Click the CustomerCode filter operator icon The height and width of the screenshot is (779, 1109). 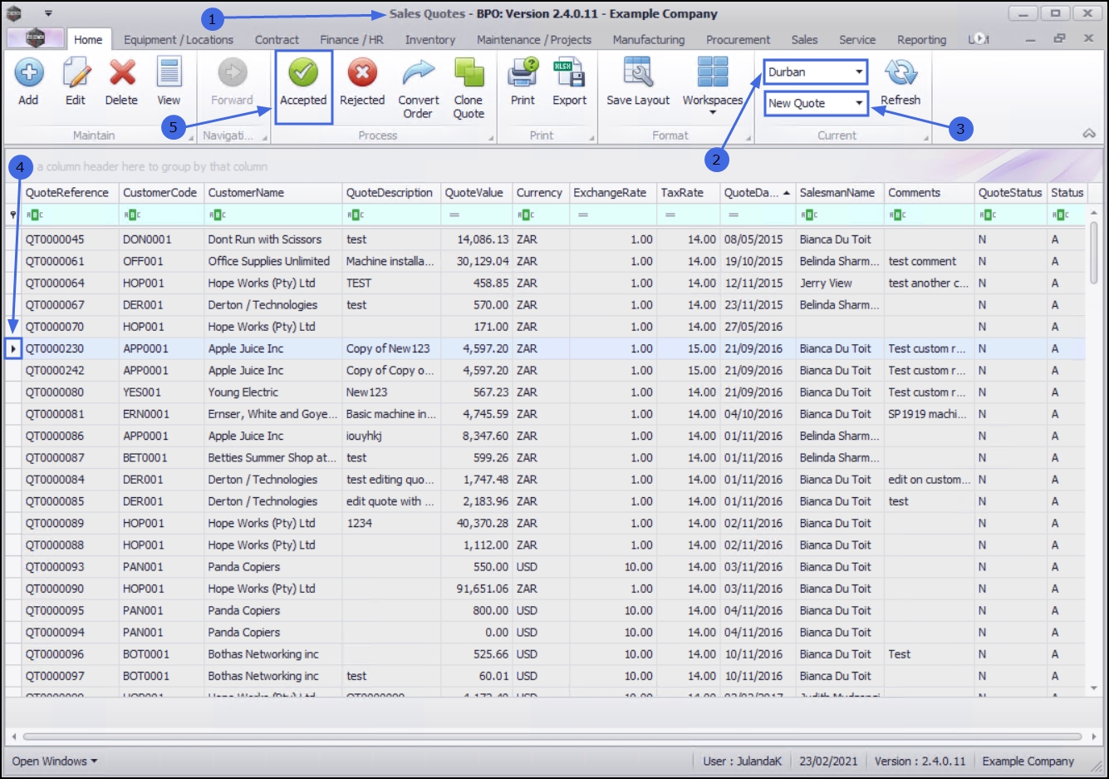[x=132, y=214]
